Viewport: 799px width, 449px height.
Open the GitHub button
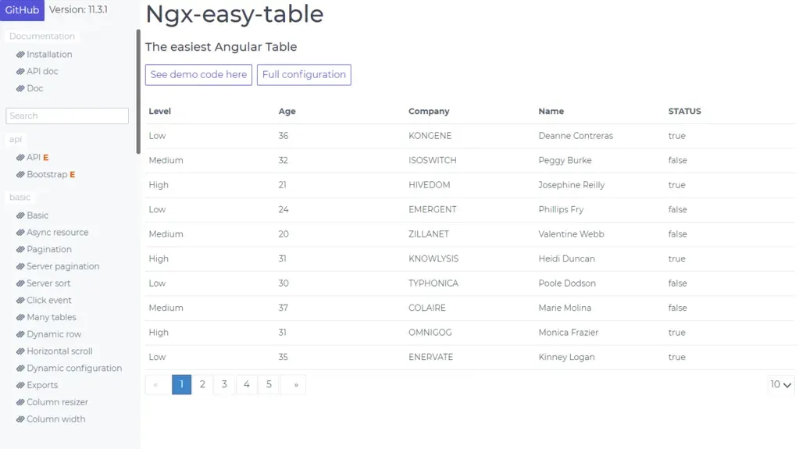click(22, 9)
